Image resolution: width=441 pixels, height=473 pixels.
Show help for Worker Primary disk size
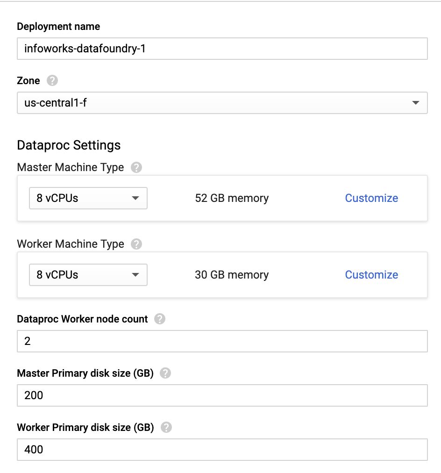(166, 428)
